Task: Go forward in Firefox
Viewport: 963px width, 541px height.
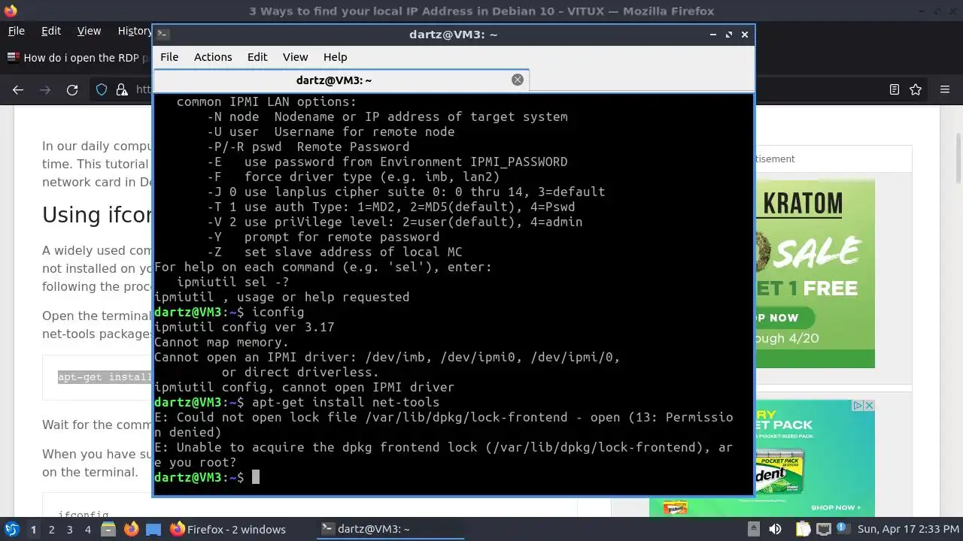Action: coord(45,89)
